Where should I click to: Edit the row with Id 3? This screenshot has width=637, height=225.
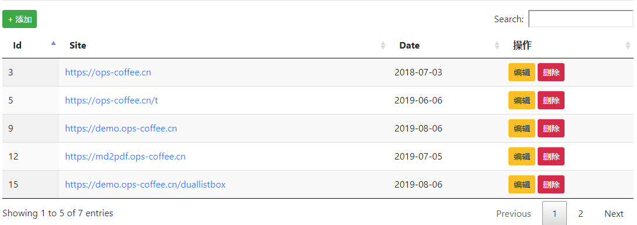(522, 72)
